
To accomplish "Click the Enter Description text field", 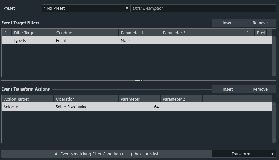I will coord(203,8).
